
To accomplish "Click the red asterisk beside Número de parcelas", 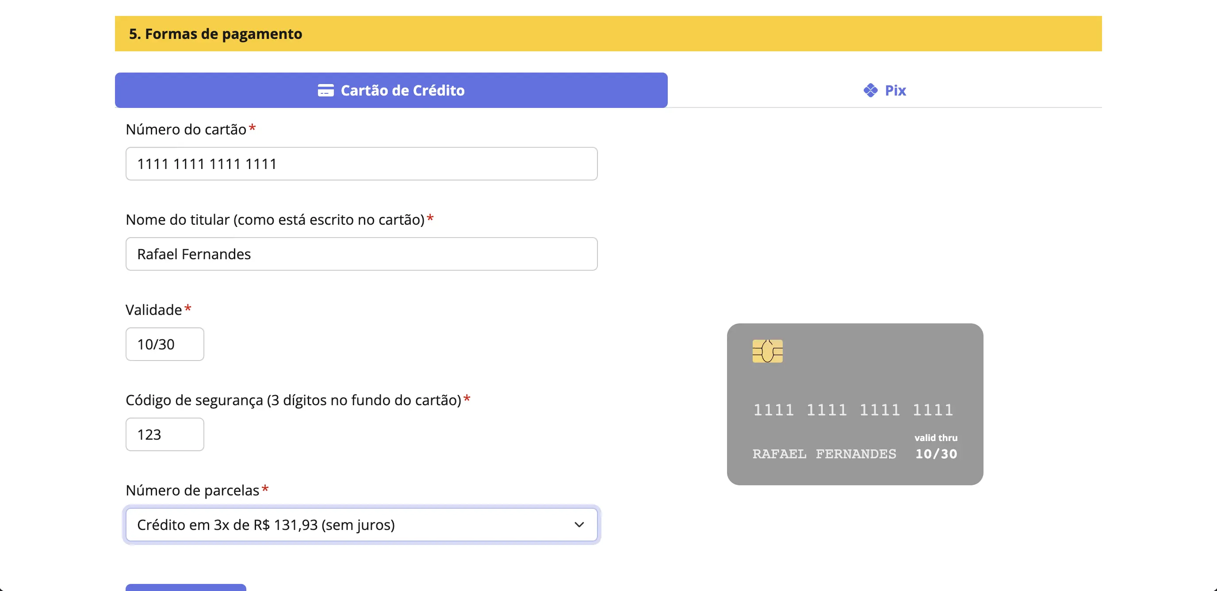I will pyautogui.click(x=264, y=489).
